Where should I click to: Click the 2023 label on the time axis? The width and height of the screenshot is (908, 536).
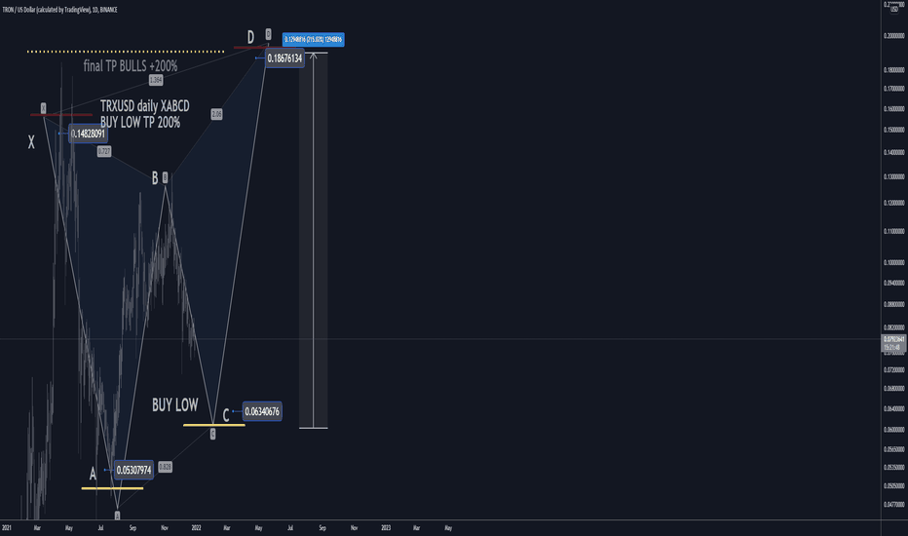(x=386, y=528)
